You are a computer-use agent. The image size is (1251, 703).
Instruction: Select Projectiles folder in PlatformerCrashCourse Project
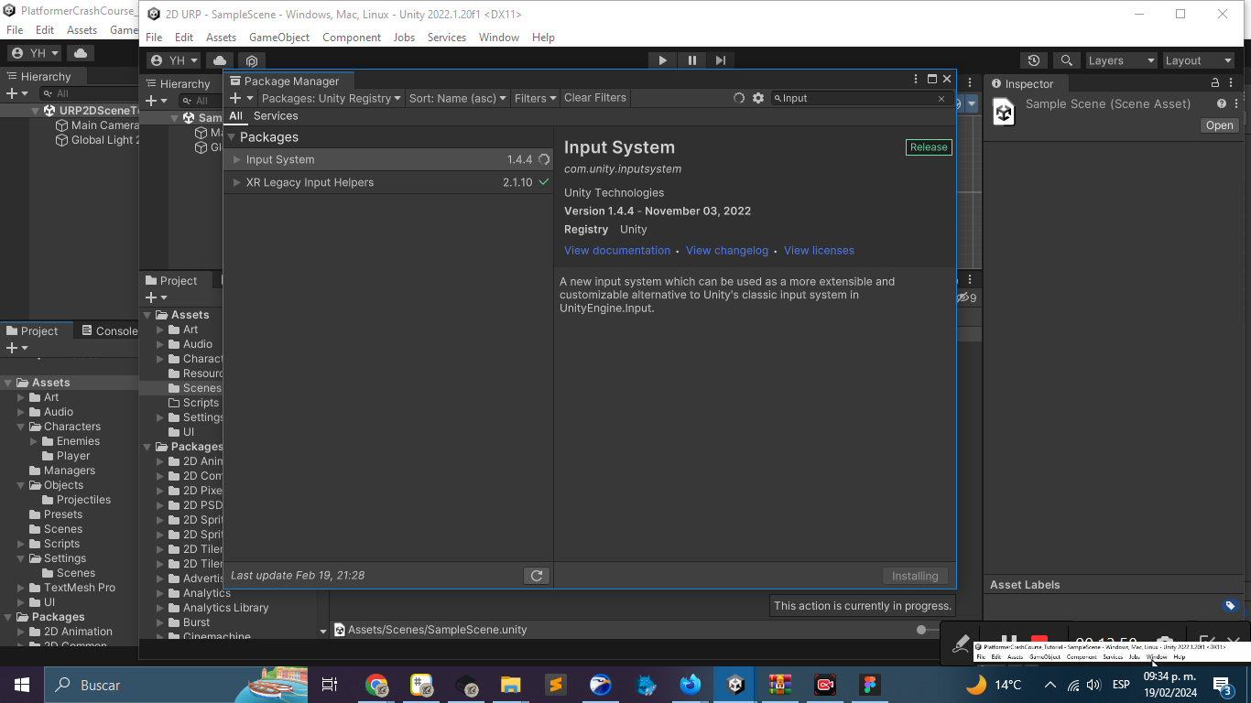83,500
